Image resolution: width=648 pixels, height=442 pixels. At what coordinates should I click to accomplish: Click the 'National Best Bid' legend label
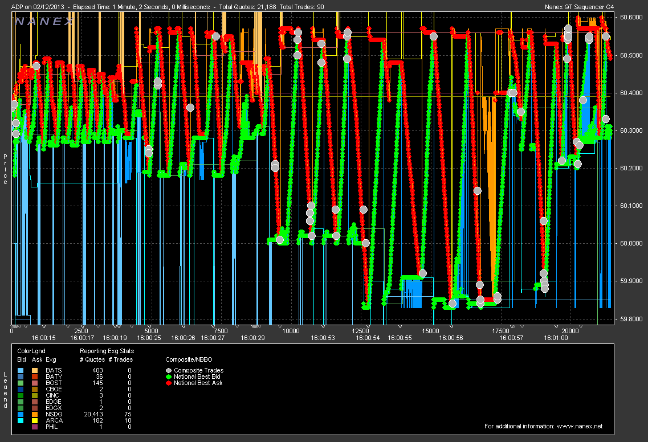[x=197, y=376]
